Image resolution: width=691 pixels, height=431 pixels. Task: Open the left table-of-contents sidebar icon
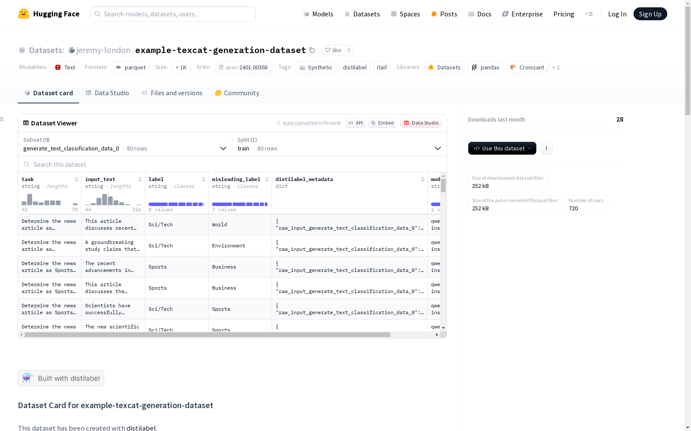point(2,119)
